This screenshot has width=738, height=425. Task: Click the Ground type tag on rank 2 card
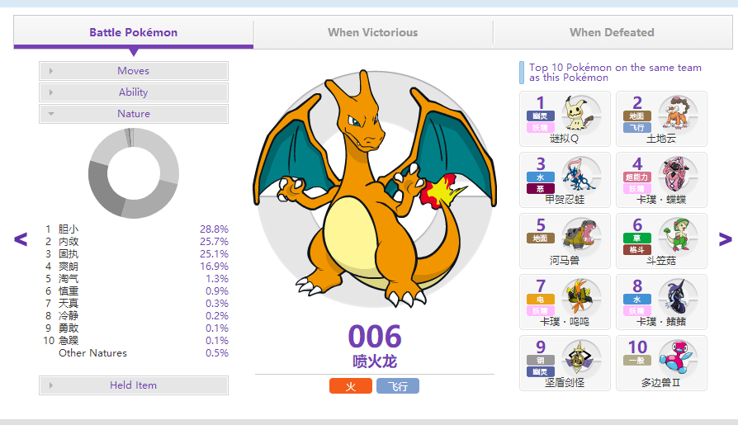pos(637,116)
